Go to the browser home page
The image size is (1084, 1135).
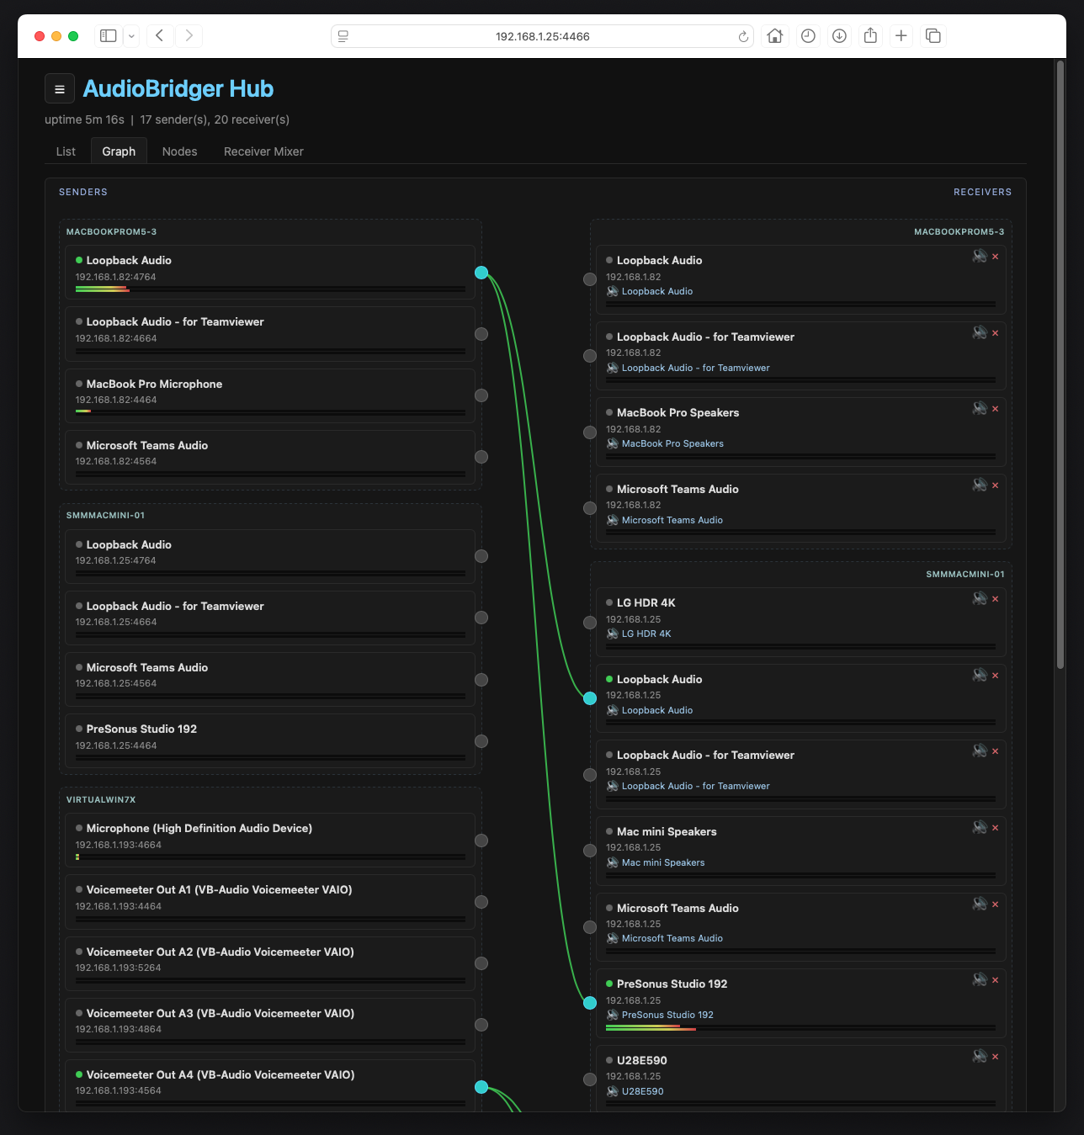point(775,35)
